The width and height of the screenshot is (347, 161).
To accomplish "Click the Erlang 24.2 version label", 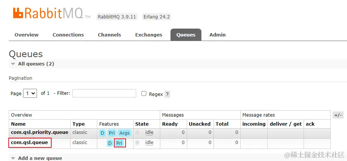I will 157,17.
